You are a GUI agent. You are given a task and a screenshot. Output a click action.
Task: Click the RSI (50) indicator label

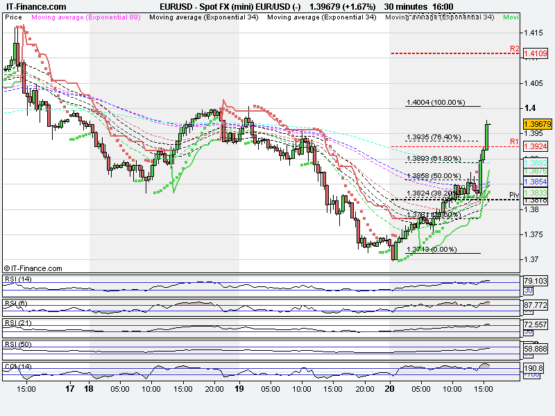18,344
